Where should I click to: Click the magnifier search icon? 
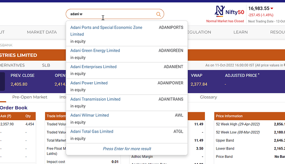[x=159, y=14]
